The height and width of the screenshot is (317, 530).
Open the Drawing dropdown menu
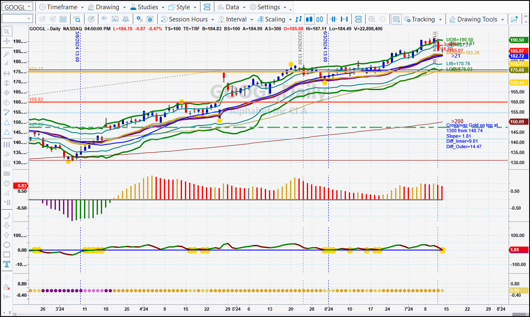click(107, 7)
